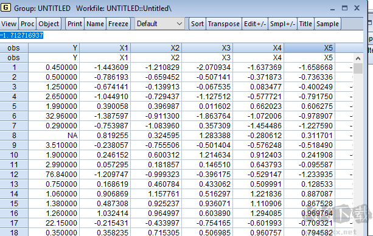Select the X5 column header
This screenshot has height=236, width=373.
point(310,48)
